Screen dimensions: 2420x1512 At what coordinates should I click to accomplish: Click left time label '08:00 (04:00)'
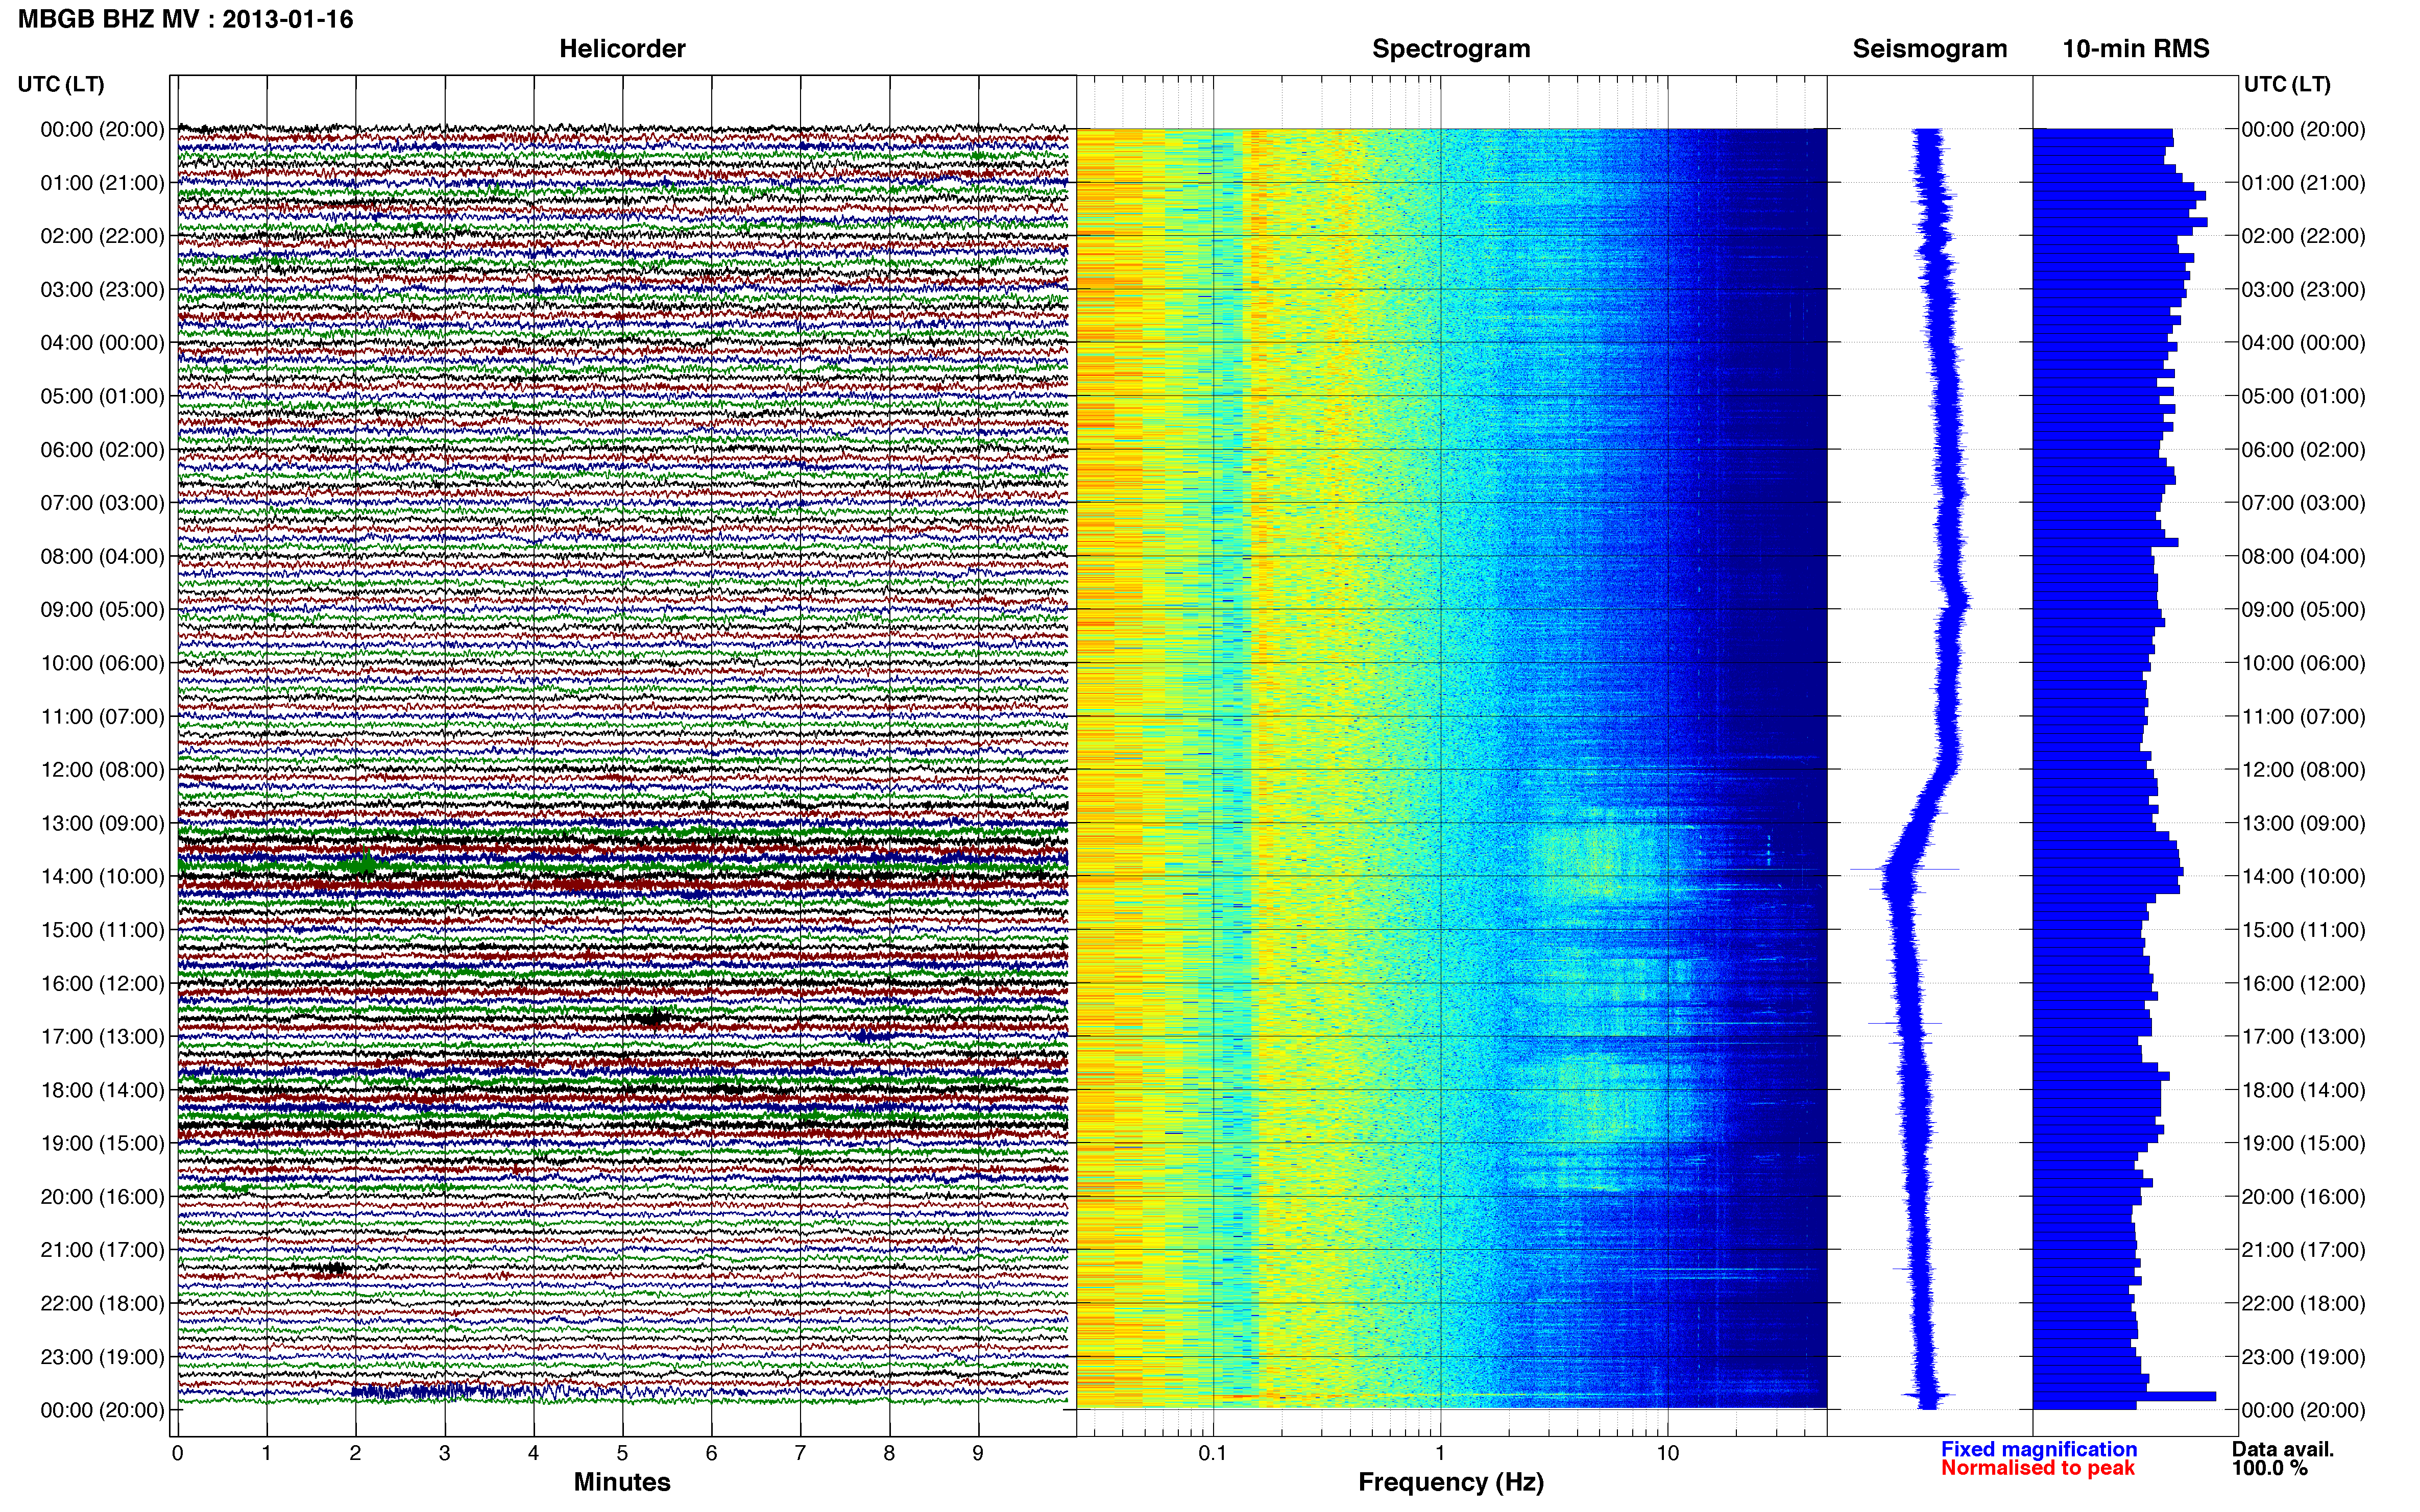tap(102, 556)
